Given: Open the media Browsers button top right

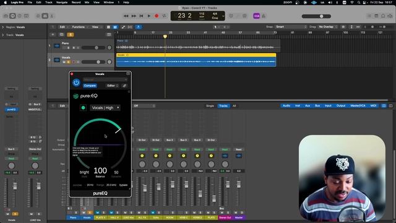Looking at the screenshot, I should (390, 16).
